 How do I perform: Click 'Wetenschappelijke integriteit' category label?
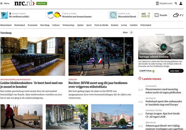coord(16,80)
